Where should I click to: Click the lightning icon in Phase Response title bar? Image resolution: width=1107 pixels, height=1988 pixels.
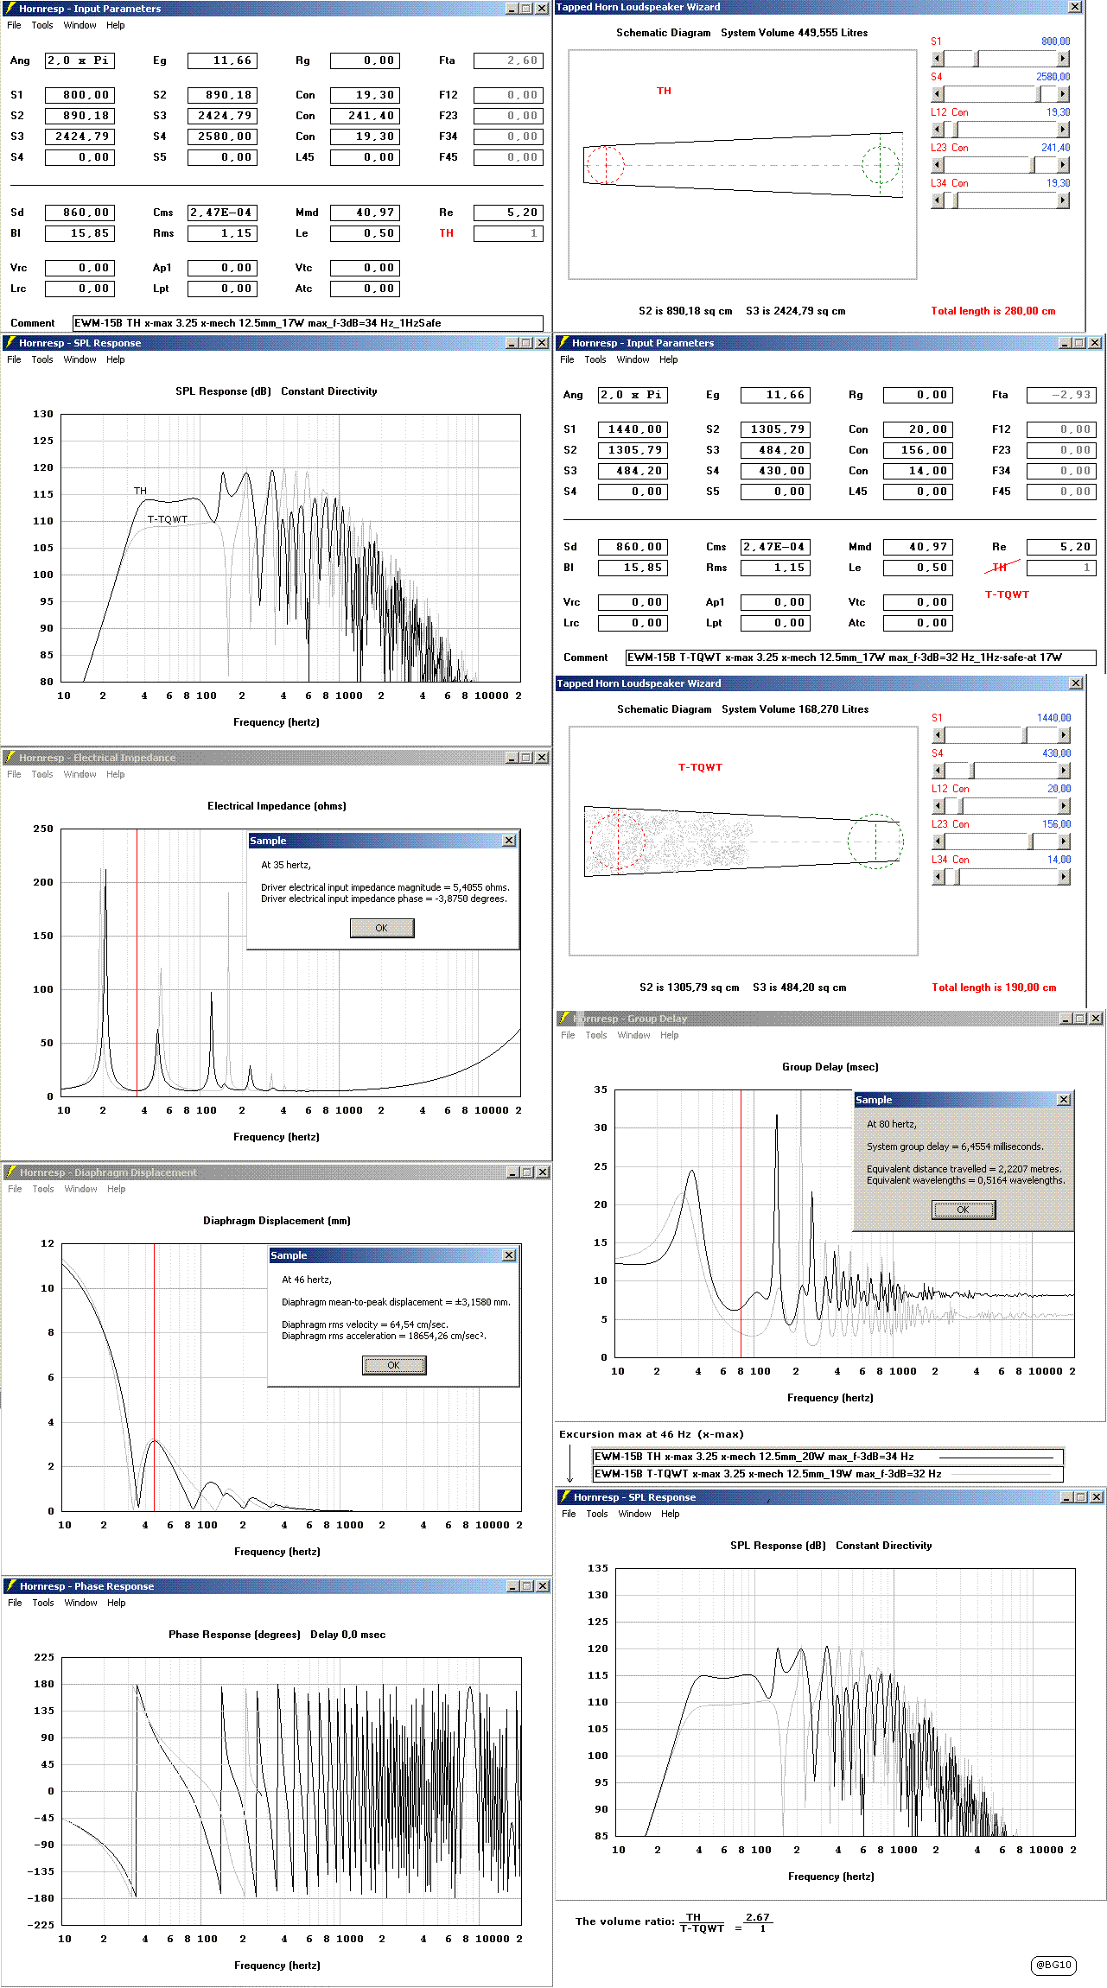pos(11,1586)
